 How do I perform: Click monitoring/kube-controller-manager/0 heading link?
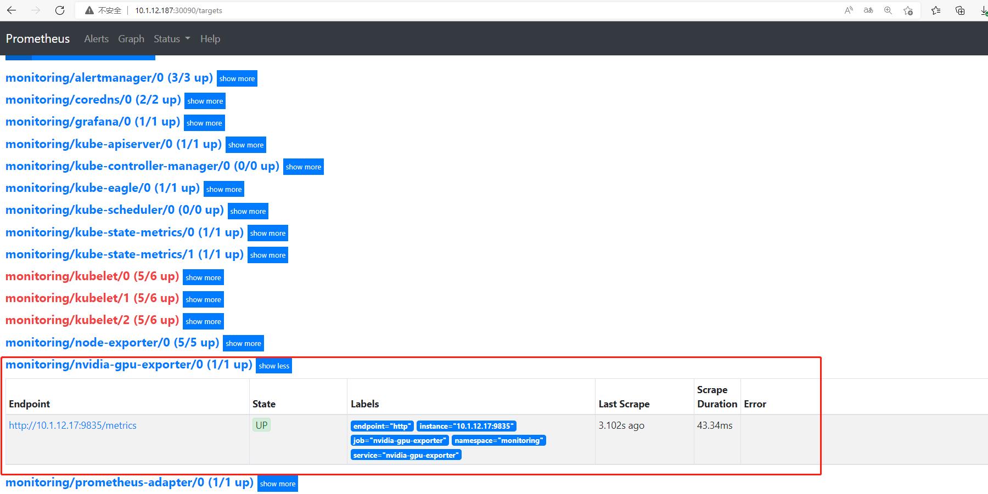pos(143,166)
